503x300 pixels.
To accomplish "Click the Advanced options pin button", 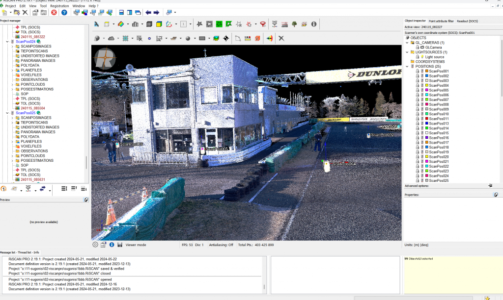I will pos(490,186).
